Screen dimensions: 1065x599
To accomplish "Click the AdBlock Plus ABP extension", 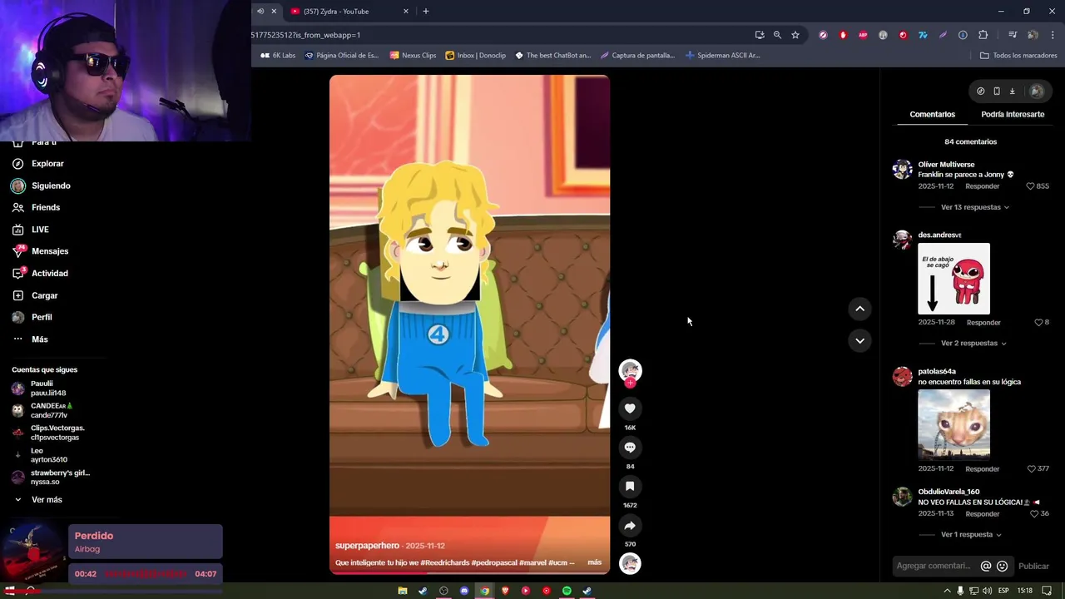I will click(863, 35).
